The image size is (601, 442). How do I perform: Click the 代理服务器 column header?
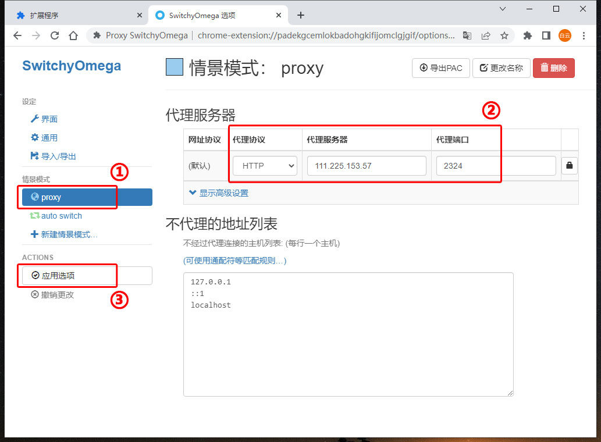[327, 140]
